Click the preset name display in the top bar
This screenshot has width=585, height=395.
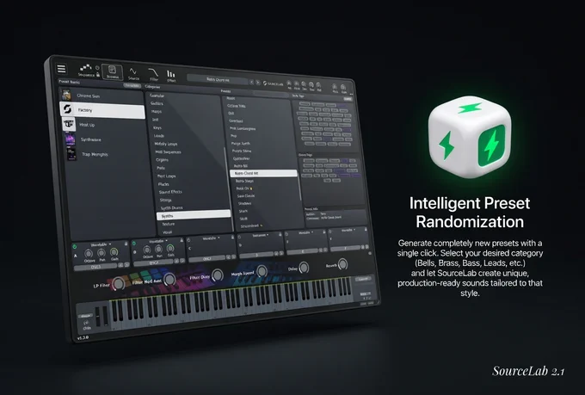[218, 79]
